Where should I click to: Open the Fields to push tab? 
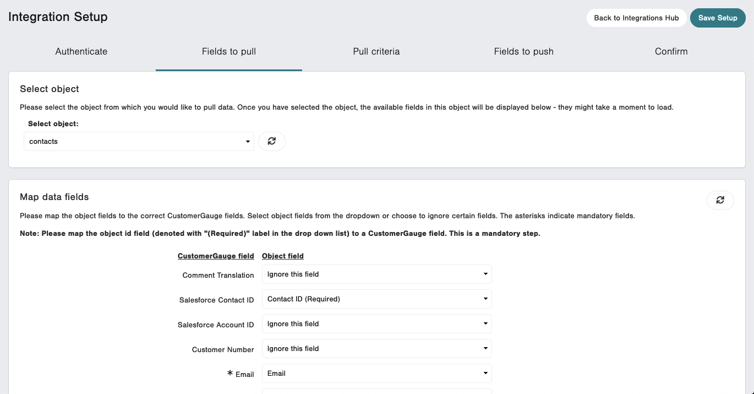tap(524, 52)
